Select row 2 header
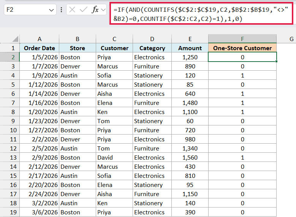This screenshot has width=296, height=217. [x=10, y=57]
